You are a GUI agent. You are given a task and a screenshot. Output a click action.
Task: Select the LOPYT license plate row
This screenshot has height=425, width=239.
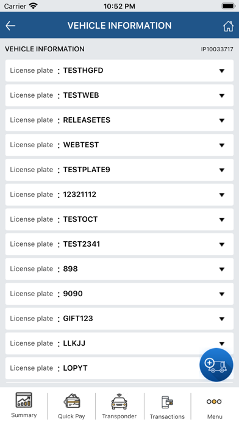[x=120, y=368]
